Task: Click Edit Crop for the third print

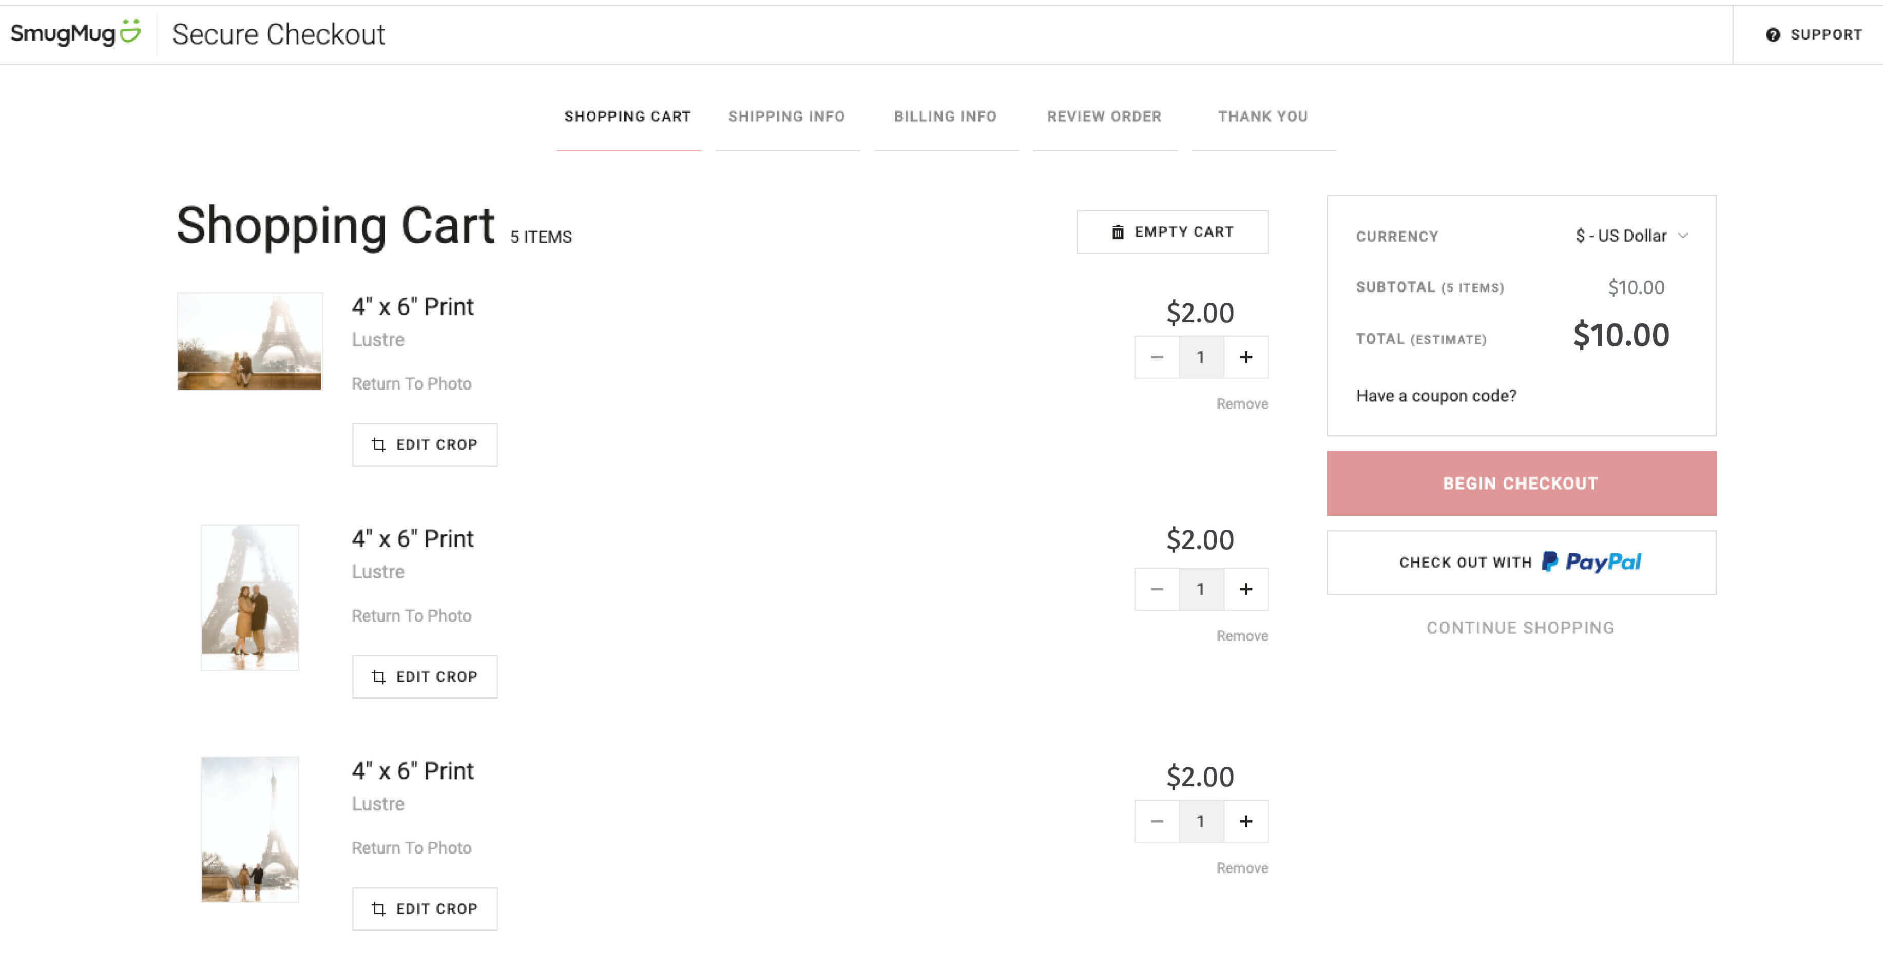Action: point(425,909)
